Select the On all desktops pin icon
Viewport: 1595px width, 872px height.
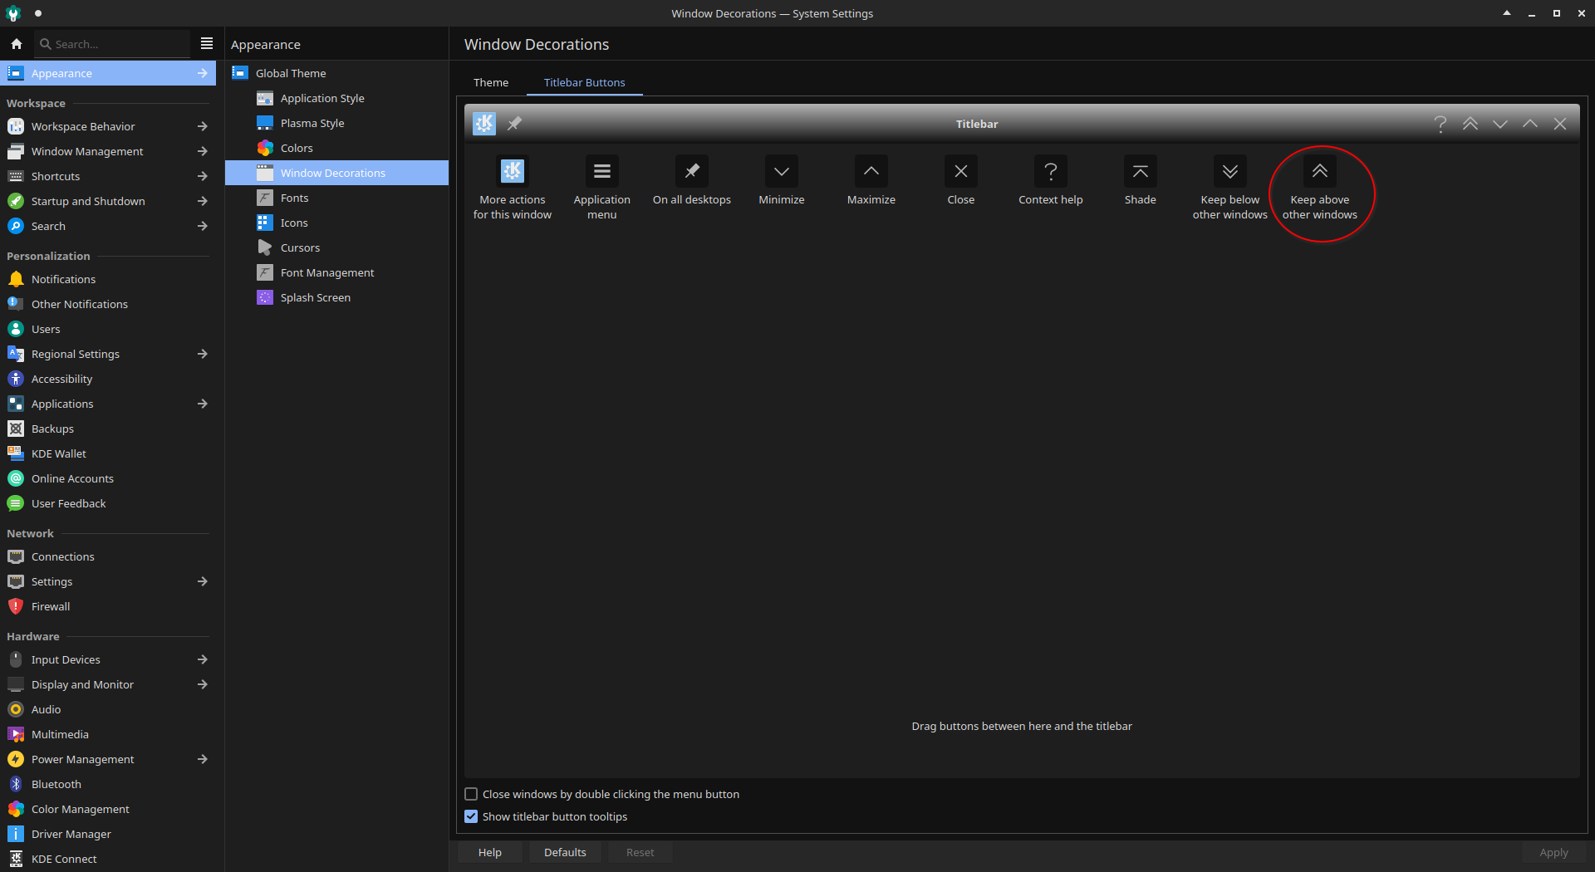tap(691, 172)
